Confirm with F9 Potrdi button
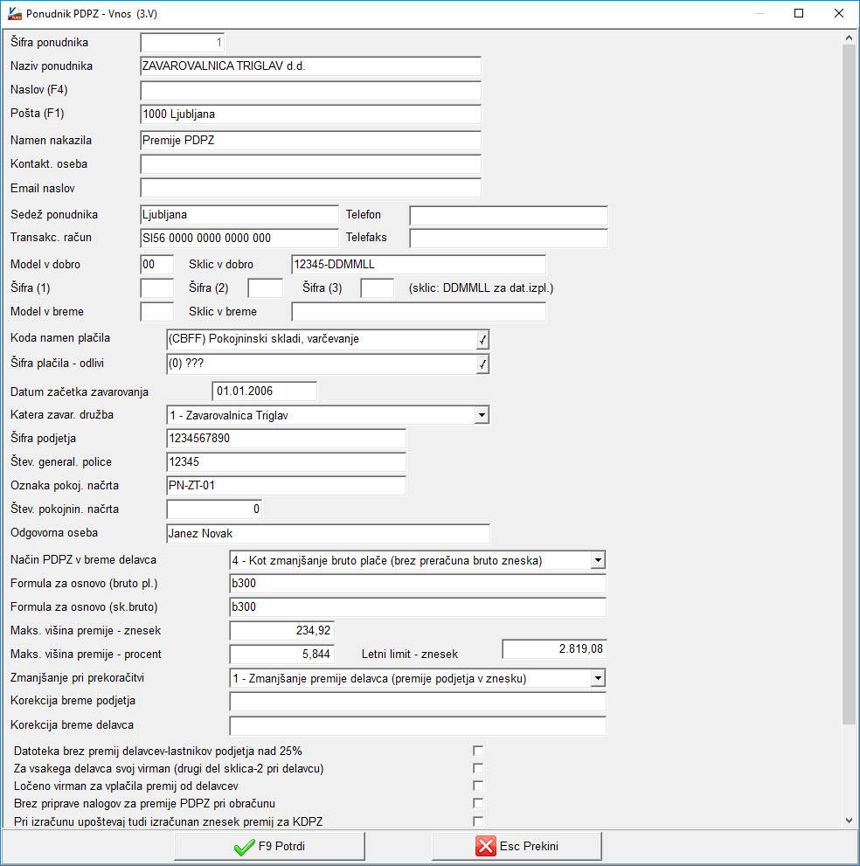 coord(269,846)
